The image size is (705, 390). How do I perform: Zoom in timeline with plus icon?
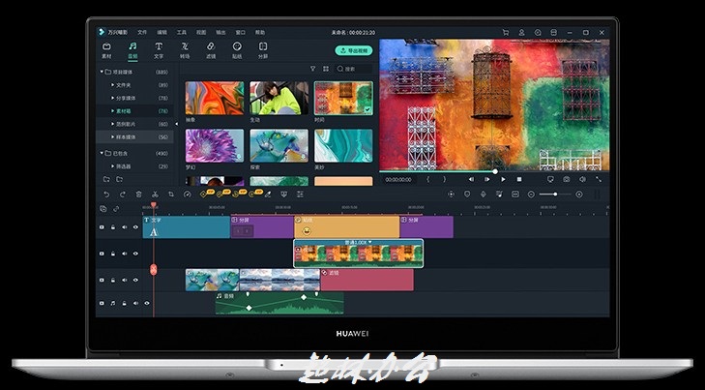[579, 195]
